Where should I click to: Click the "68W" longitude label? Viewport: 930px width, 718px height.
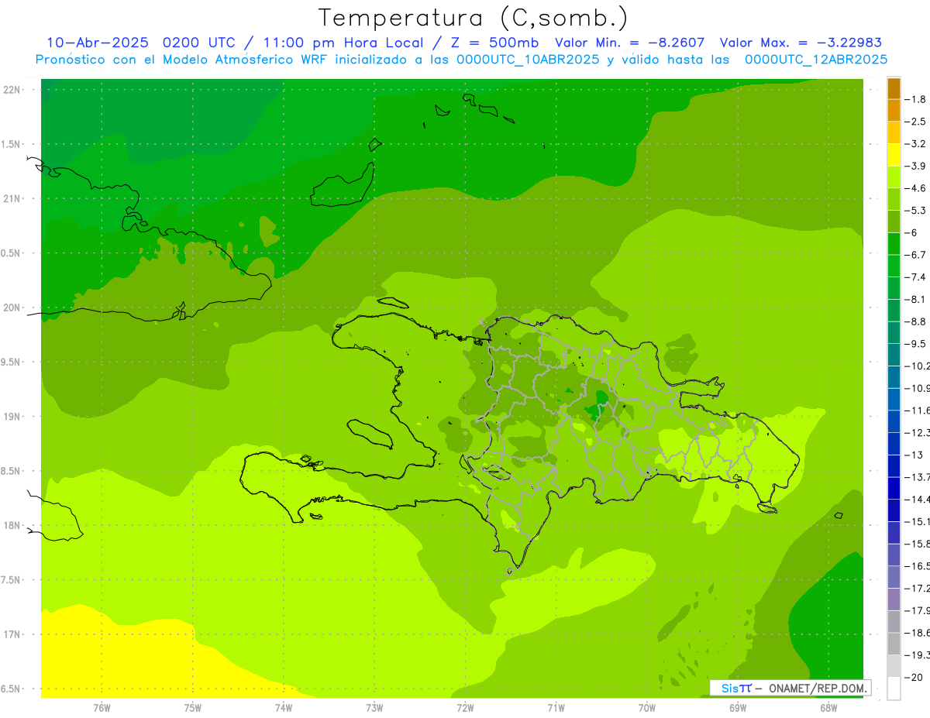pyautogui.click(x=828, y=706)
